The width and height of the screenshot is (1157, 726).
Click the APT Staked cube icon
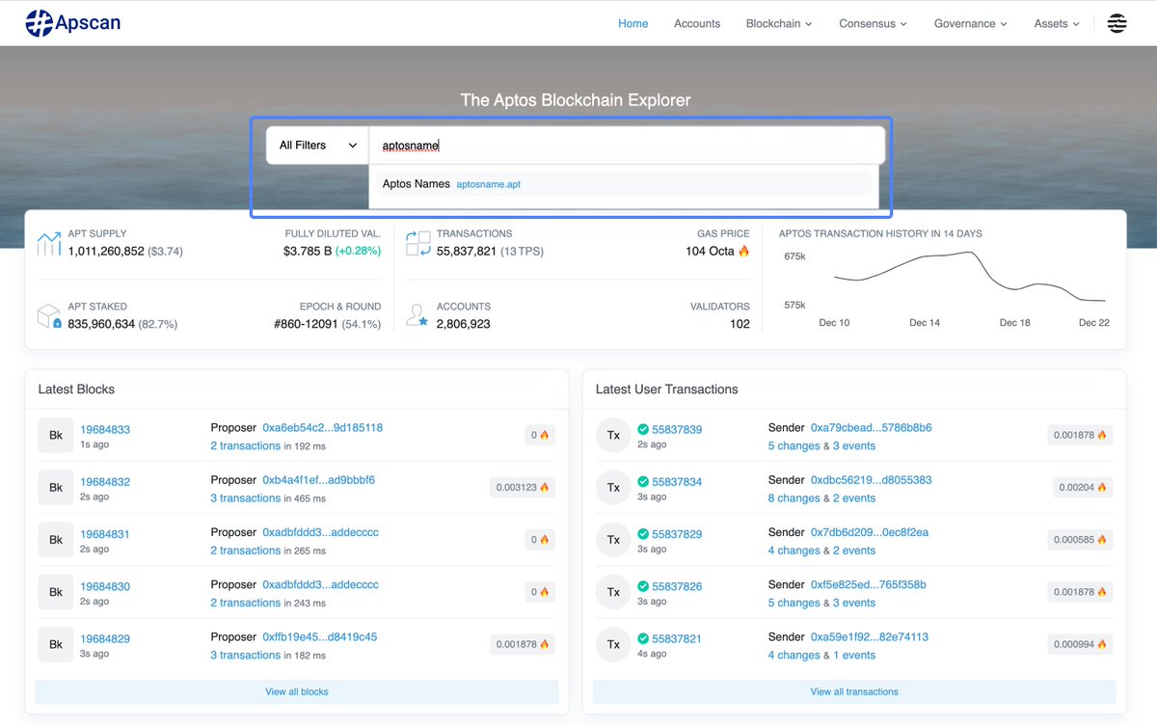coord(48,316)
